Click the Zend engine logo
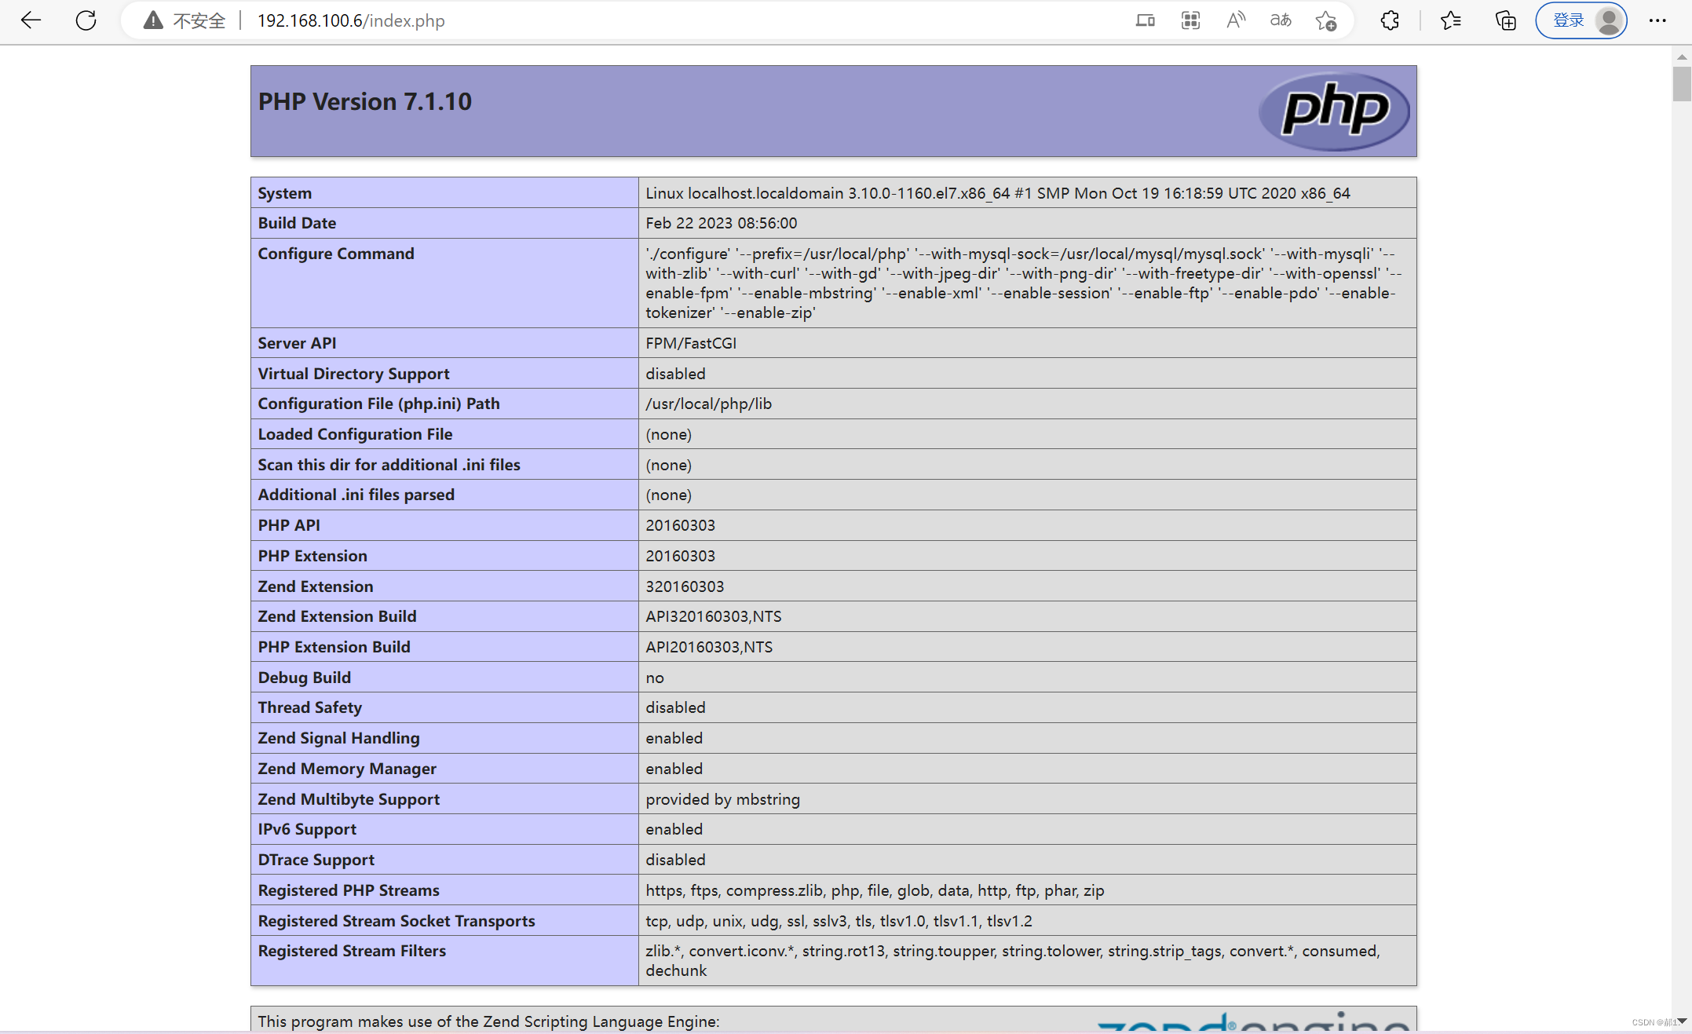 click(x=1252, y=1021)
